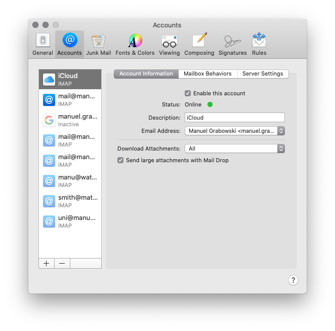Viewport: 335px width, 331px height.
Task: Open Rules preferences
Action: (x=259, y=44)
